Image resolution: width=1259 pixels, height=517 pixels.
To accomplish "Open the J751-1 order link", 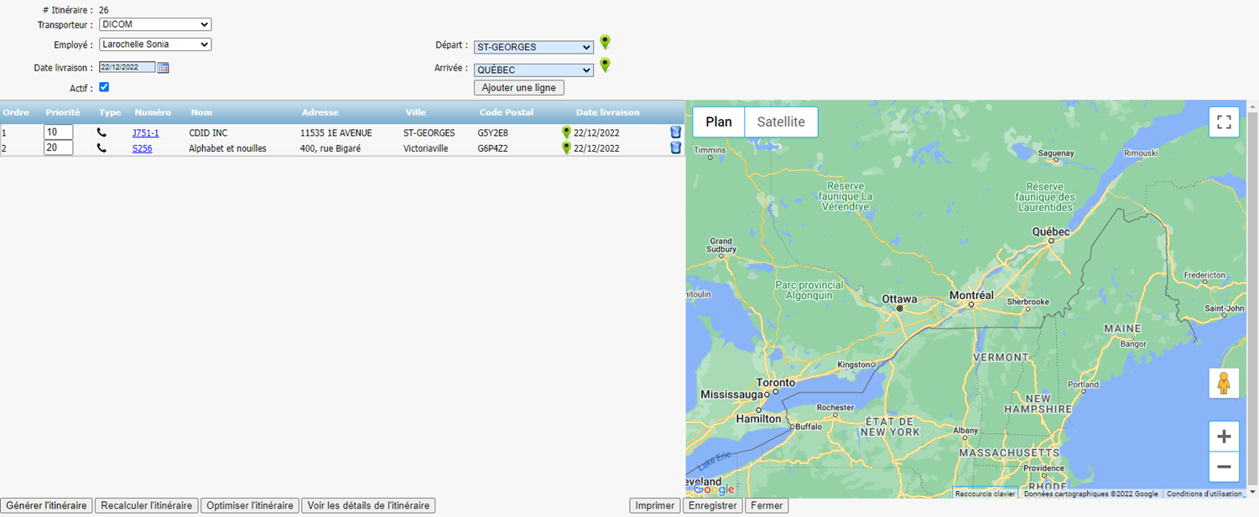I will [x=145, y=133].
